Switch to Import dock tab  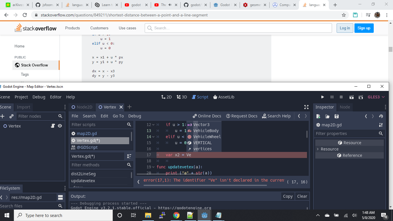point(24,107)
